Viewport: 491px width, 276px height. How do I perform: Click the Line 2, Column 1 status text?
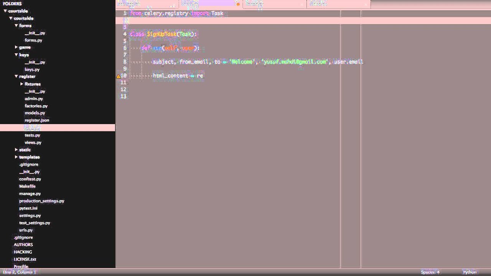pyautogui.click(x=20, y=272)
